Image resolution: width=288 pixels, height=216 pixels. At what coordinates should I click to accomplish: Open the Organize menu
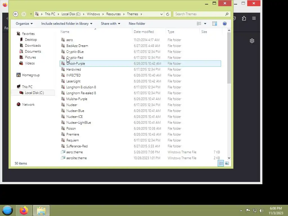(24, 24)
